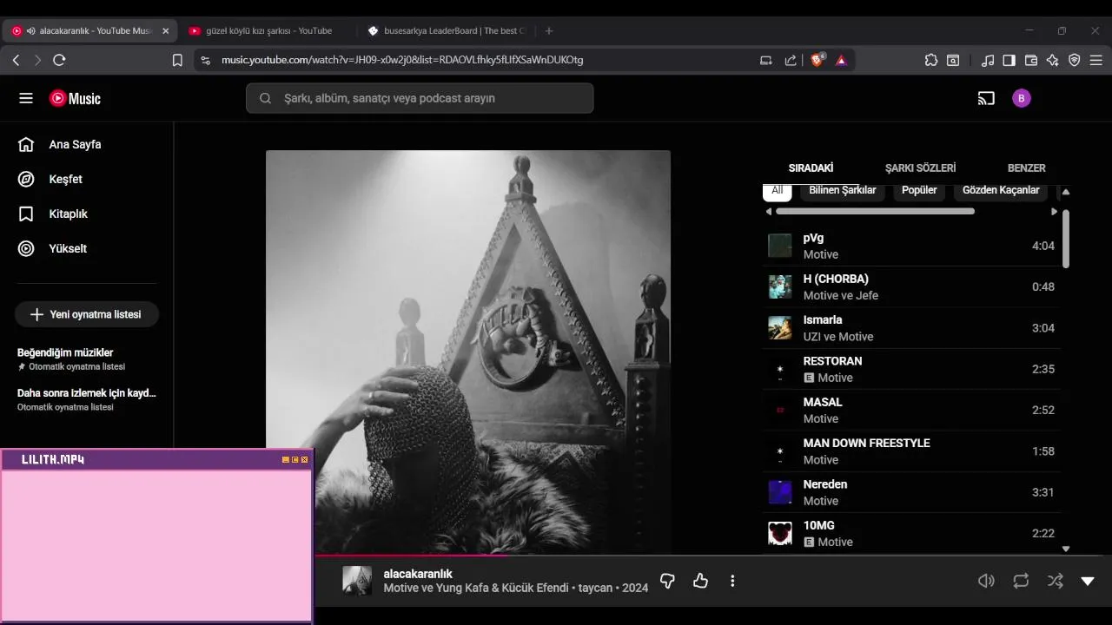Open the account avatar B menu

point(1022,98)
